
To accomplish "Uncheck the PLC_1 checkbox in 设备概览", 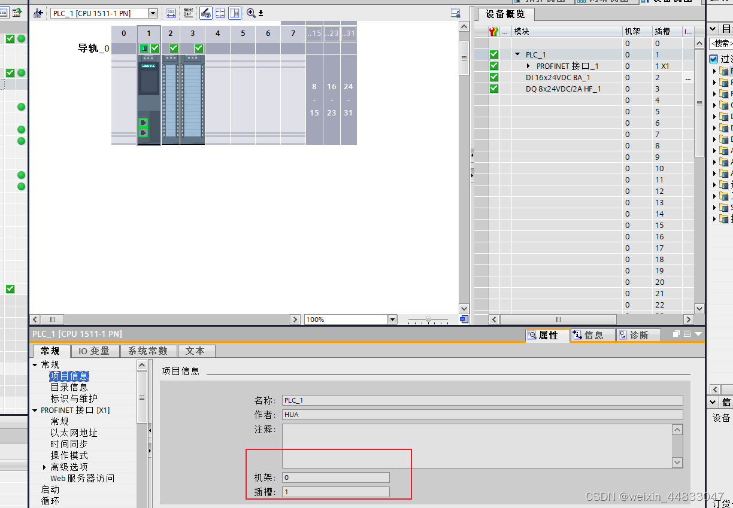I will click(493, 54).
